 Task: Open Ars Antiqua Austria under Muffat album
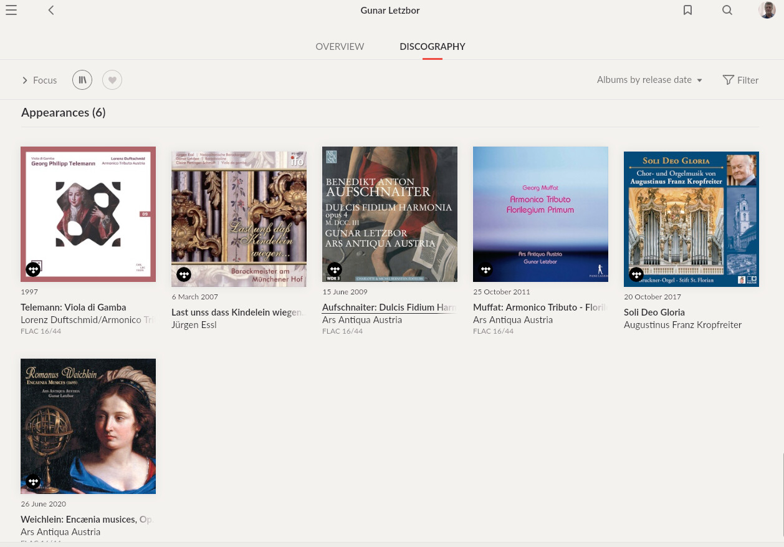(x=513, y=320)
